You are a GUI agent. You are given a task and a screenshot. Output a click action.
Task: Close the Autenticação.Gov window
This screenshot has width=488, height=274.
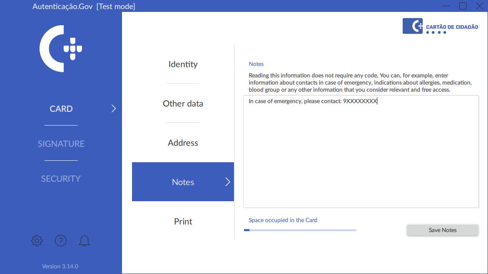click(x=479, y=6)
